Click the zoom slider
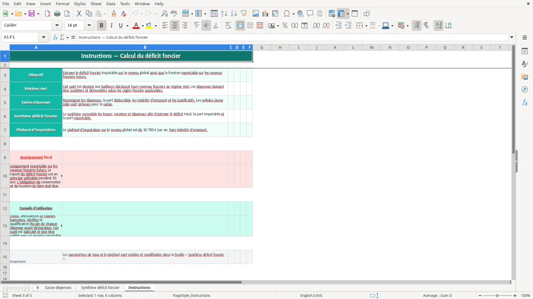This screenshot has height=299, width=533. [x=497, y=295]
